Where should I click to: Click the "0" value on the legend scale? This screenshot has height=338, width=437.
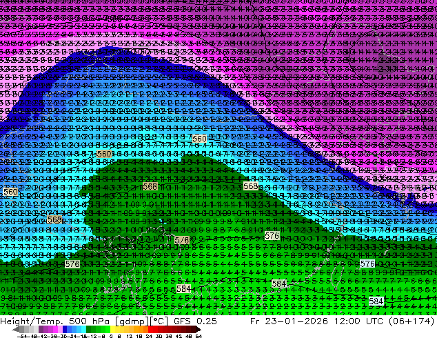(x=111, y=337)
